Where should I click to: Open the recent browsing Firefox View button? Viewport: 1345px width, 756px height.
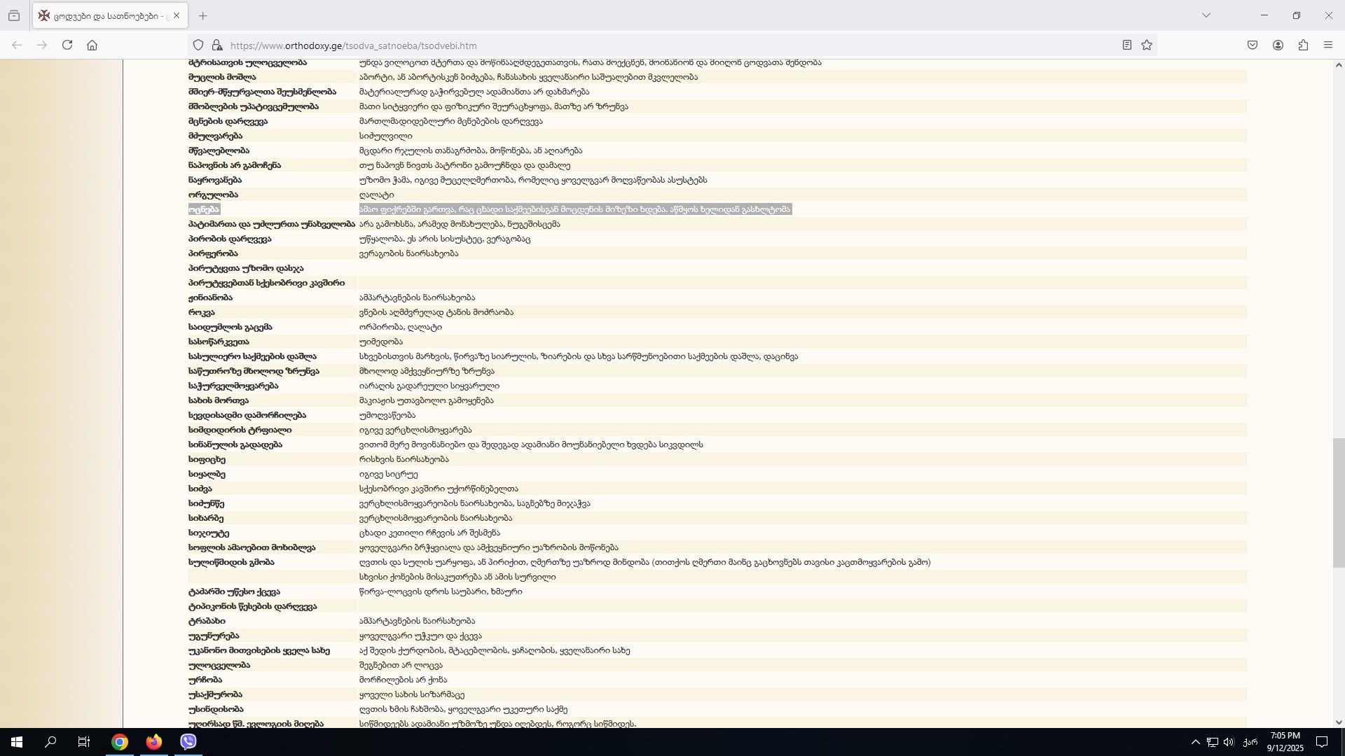pos(14,15)
